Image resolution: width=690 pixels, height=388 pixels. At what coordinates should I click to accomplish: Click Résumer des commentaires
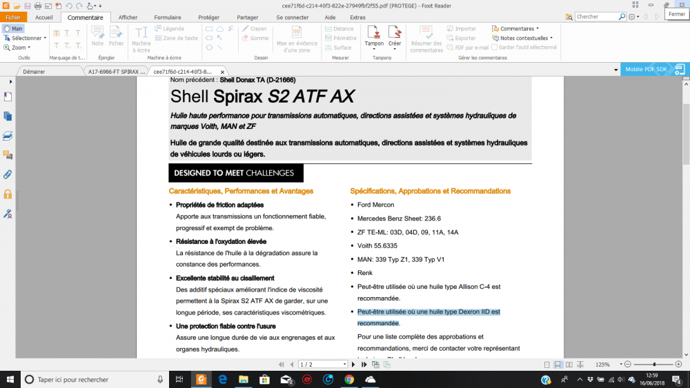coord(426,39)
